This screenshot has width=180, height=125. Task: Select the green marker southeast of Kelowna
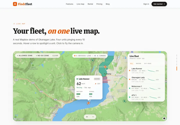124,101
